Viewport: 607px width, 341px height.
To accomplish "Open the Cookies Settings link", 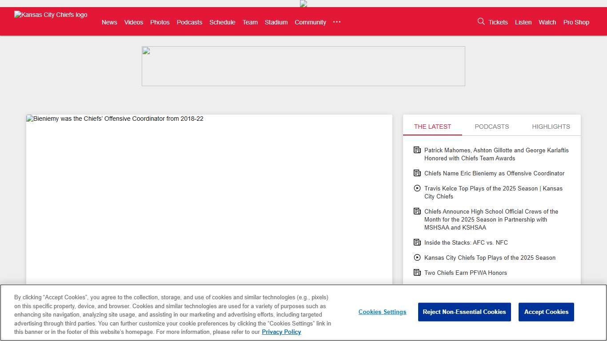I will point(382,312).
